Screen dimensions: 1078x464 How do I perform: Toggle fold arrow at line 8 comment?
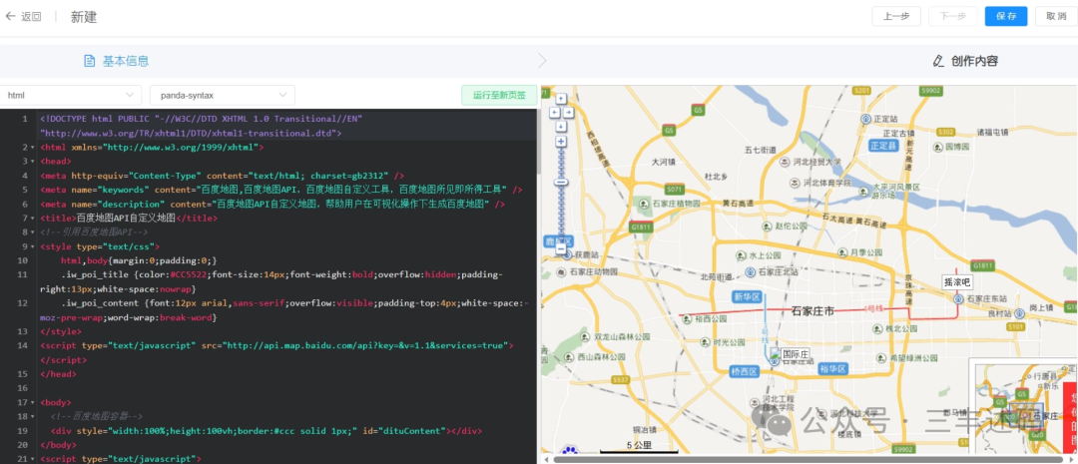pyautogui.click(x=32, y=232)
